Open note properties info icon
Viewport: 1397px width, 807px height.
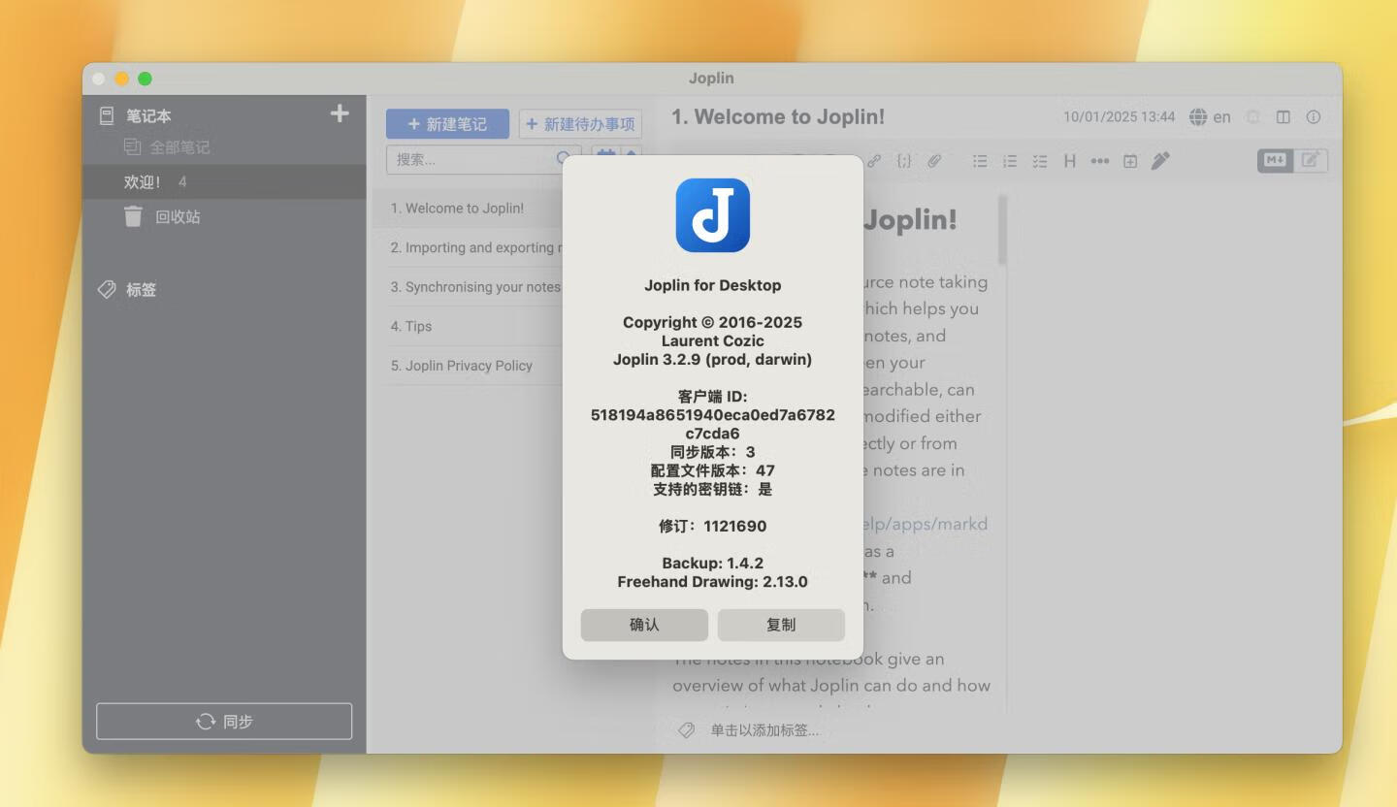point(1314,117)
